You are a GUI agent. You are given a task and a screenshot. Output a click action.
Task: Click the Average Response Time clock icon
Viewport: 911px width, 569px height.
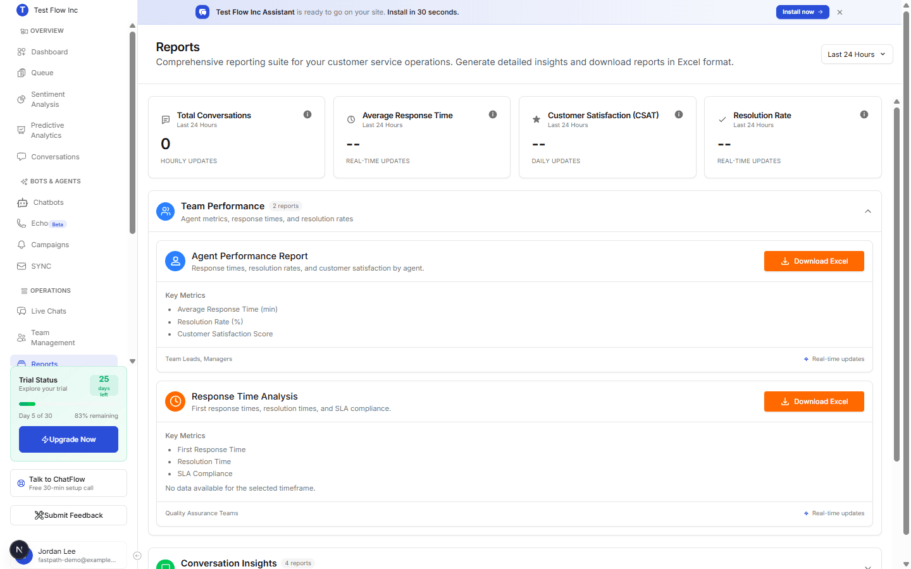pos(351,119)
